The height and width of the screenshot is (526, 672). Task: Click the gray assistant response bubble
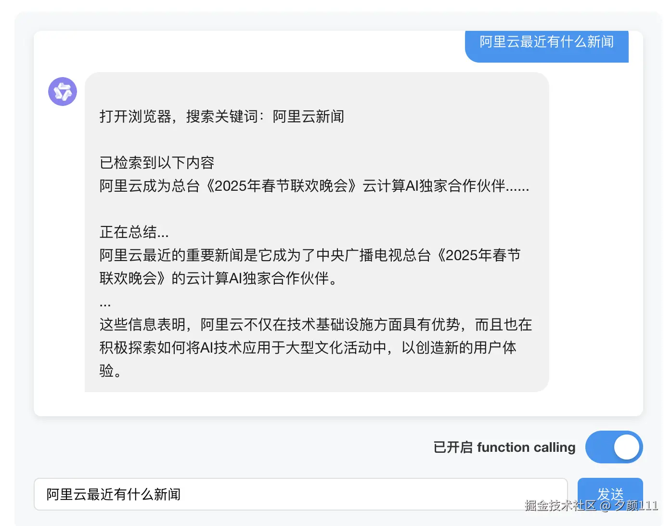click(x=316, y=231)
